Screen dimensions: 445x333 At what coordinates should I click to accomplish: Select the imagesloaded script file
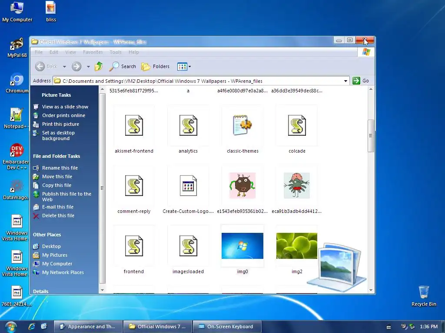coord(188,246)
